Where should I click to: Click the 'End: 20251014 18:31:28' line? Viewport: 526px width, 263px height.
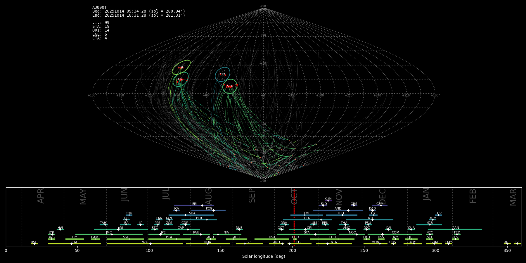coord(139,15)
